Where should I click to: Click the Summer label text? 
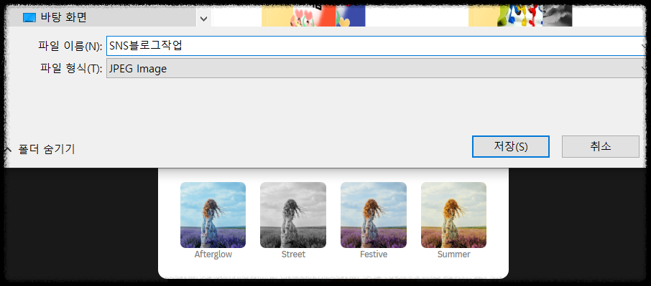click(x=453, y=254)
